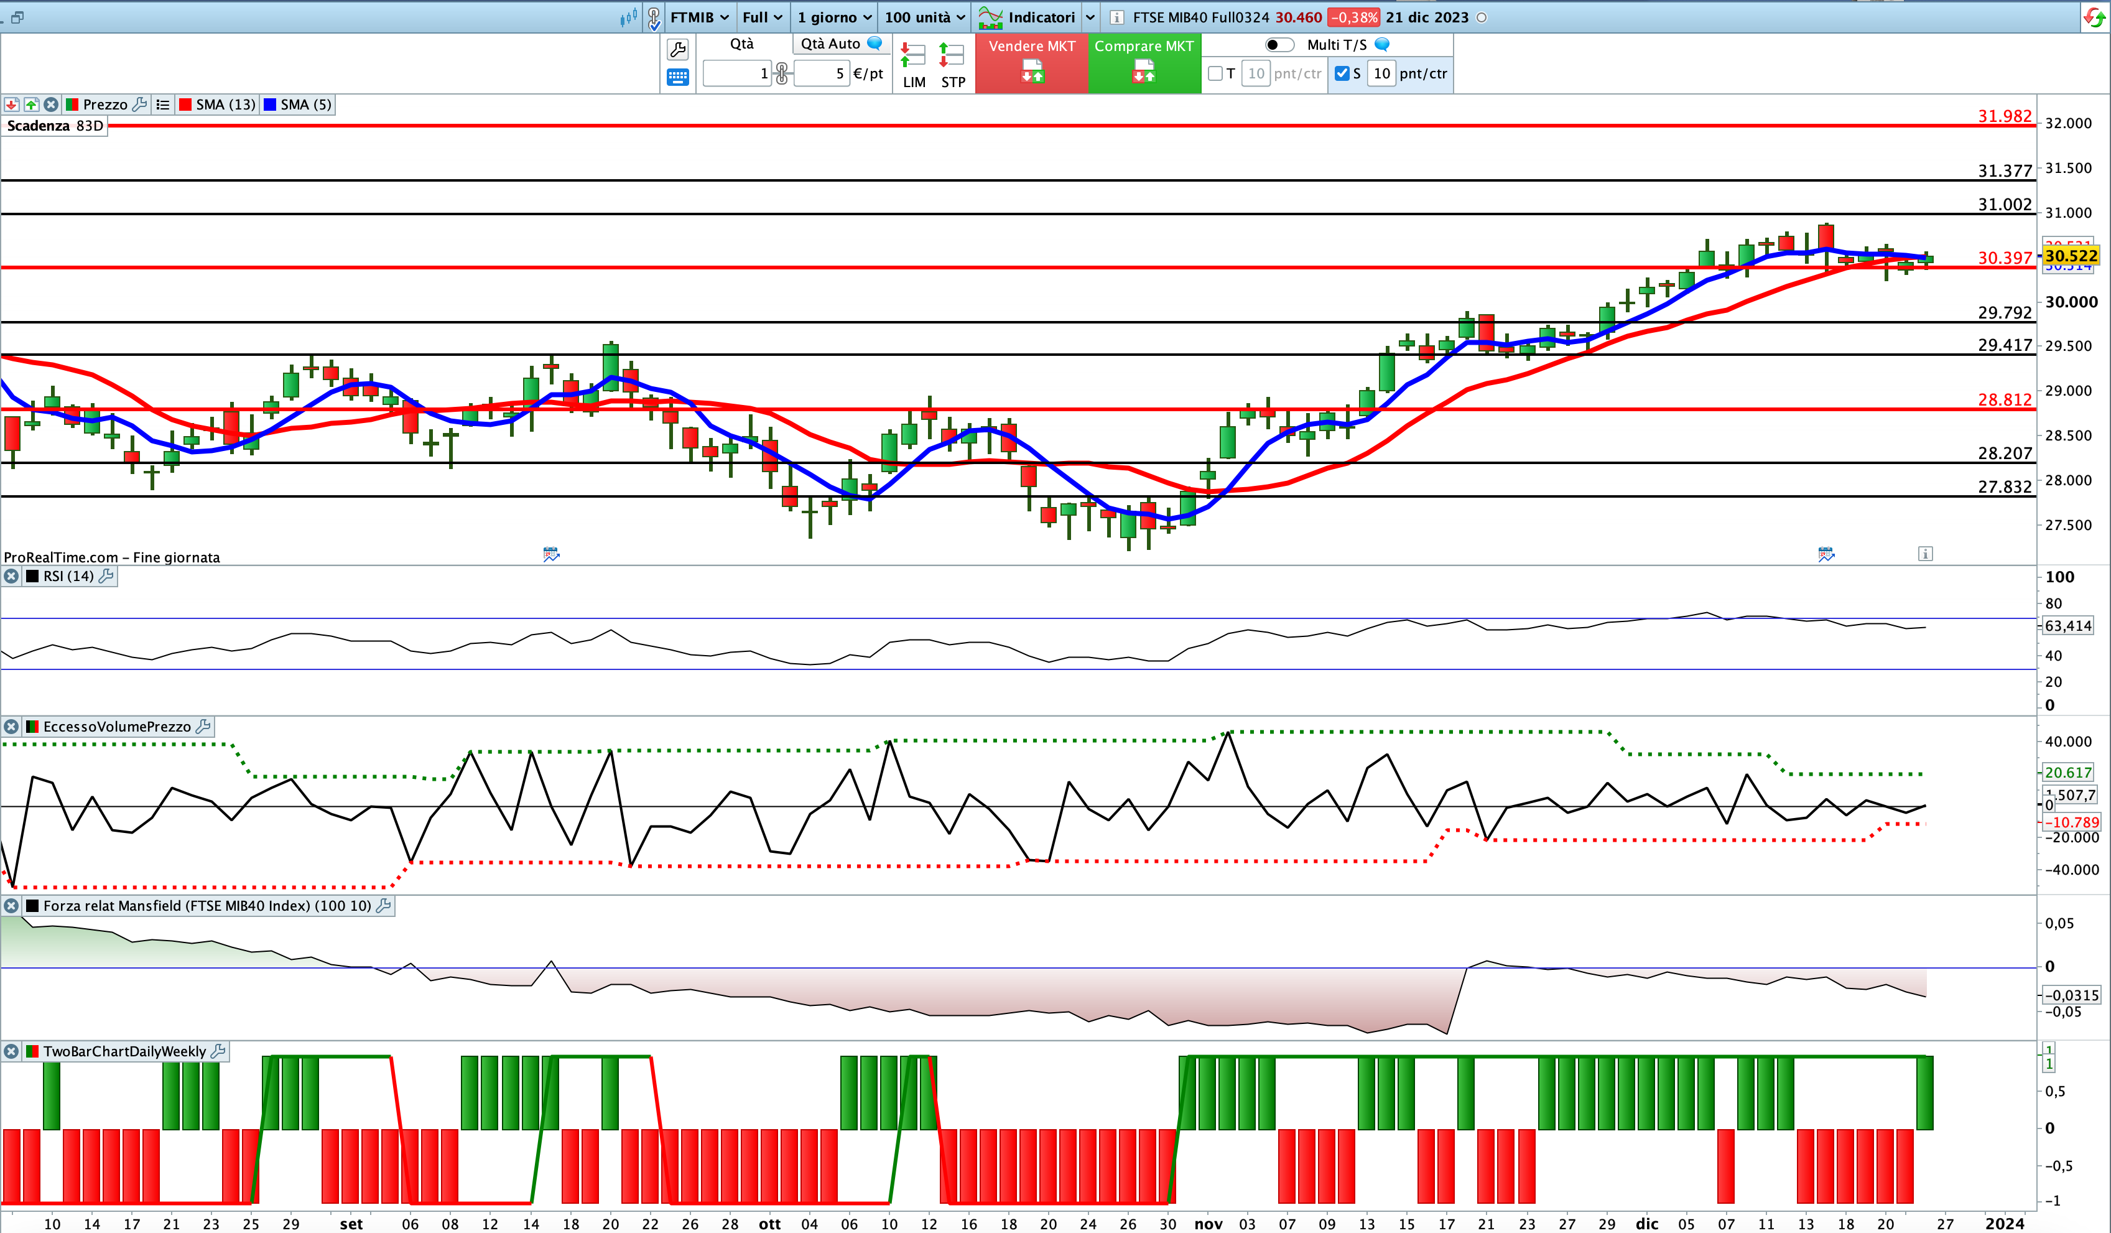The width and height of the screenshot is (2111, 1233).
Task: Click the Qtà Auto help bubble icon
Action: 875,43
